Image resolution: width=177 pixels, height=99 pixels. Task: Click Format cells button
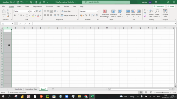pyautogui.click(x=139, y=13)
